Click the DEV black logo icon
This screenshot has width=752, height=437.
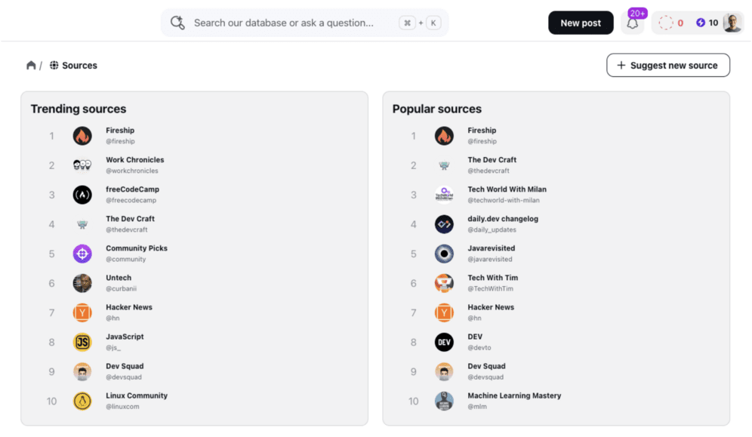click(x=444, y=342)
